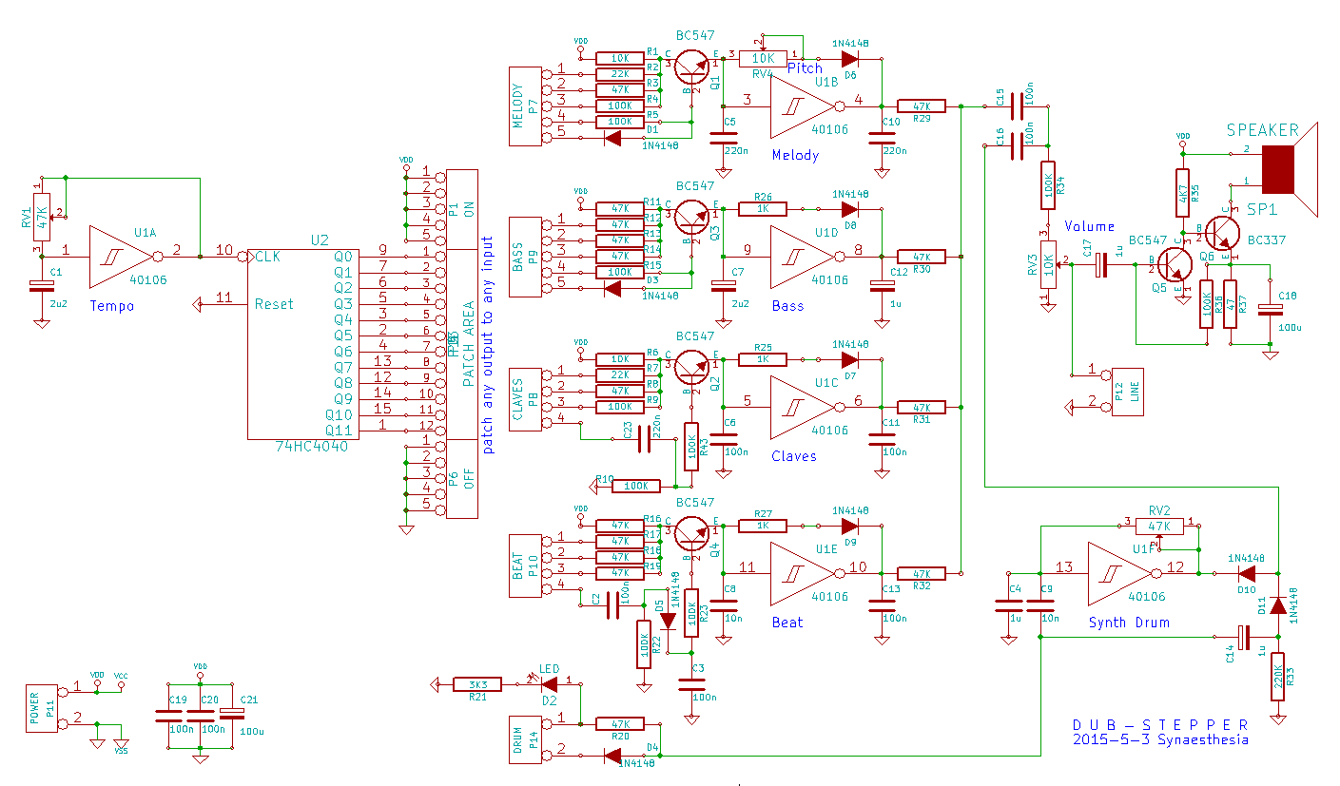Click the LINE P12 output connector
1340x786 pixels.
pyautogui.click(x=1128, y=391)
